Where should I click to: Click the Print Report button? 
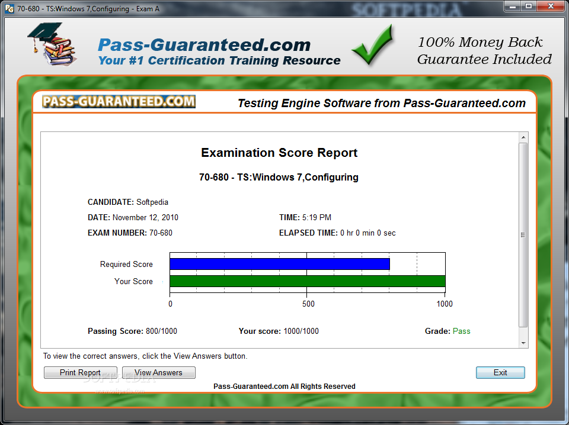80,372
